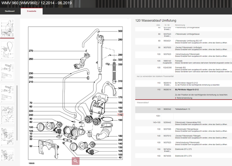The image size is (232, 166).
Task: Select Filtereinsatz Umflutung BG WT row
Action: pos(184,41)
